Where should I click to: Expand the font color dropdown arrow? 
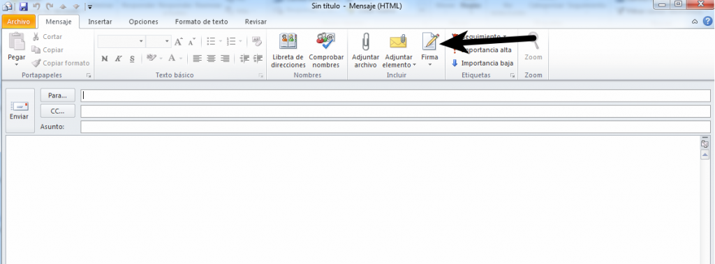pos(181,59)
